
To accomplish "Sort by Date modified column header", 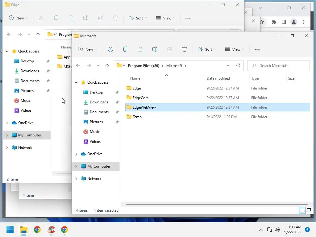I will (218, 78).
